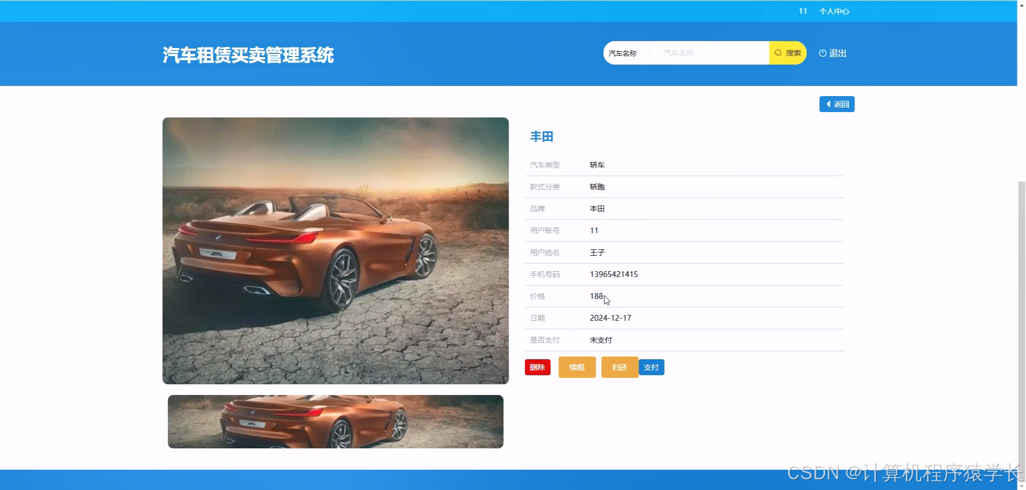The height and width of the screenshot is (490, 1026).
Task: Click the 支付 button
Action: click(x=651, y=367)
